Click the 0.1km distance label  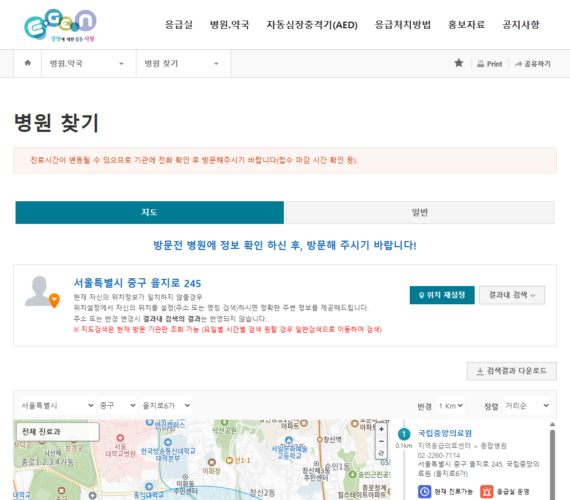(404, 446)
